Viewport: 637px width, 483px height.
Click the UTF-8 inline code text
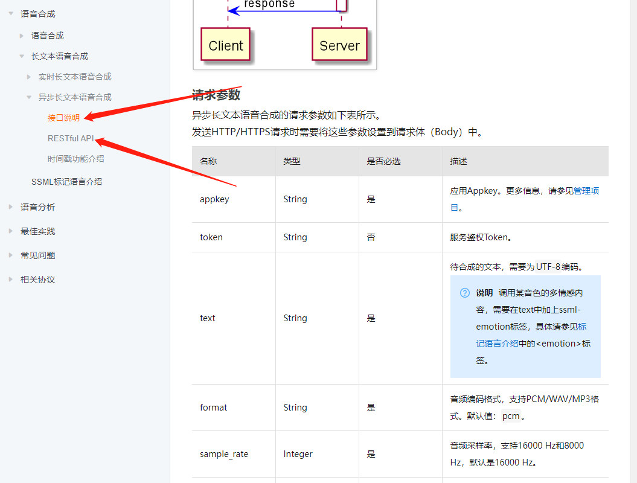pyautogui.click(x=548, y=267)
